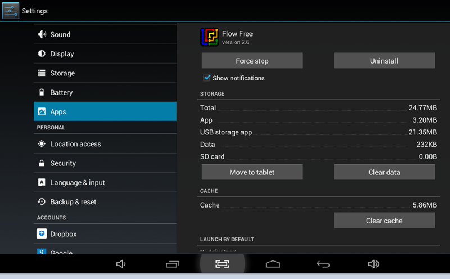
Task: Go to home screen via Home icon
Action: point(273,264)
